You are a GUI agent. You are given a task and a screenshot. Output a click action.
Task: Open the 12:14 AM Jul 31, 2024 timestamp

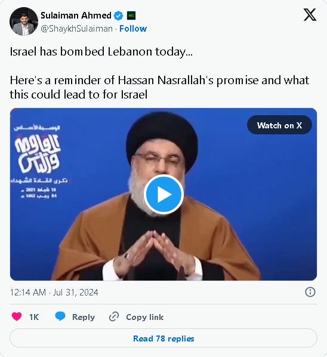[54, 293]
